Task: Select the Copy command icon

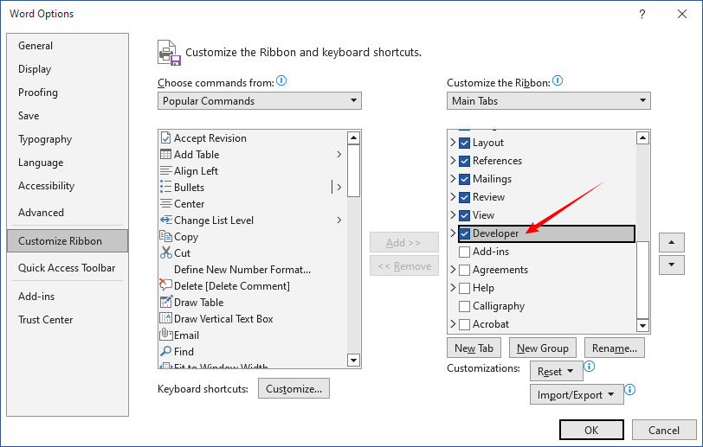Action: 166,237
